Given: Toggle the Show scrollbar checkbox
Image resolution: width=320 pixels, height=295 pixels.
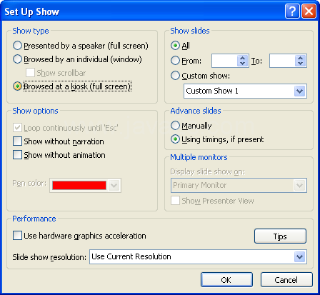Looking at the screenshot, I should point(30,73).
